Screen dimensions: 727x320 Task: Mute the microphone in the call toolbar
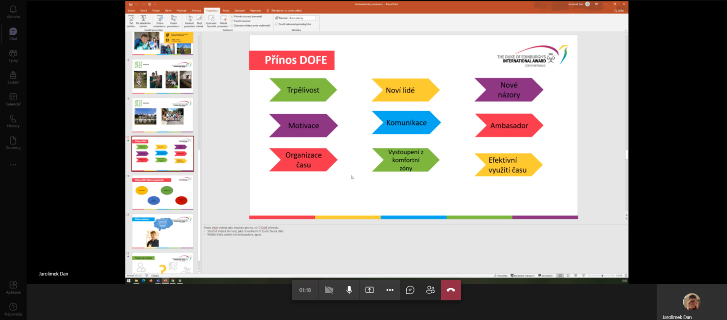349,290
